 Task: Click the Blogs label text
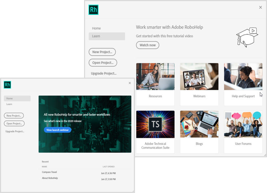click(199, 144)
